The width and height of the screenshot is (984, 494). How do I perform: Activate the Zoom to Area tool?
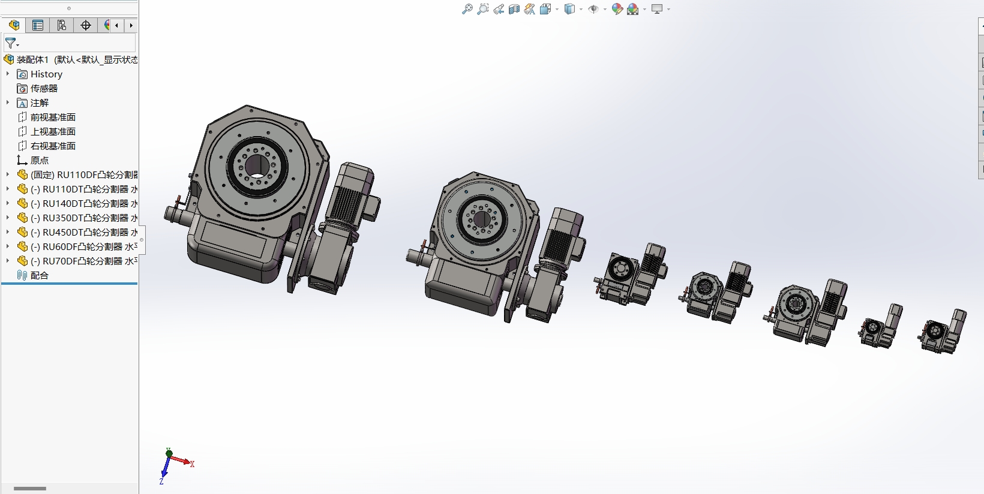coord(482,9)
